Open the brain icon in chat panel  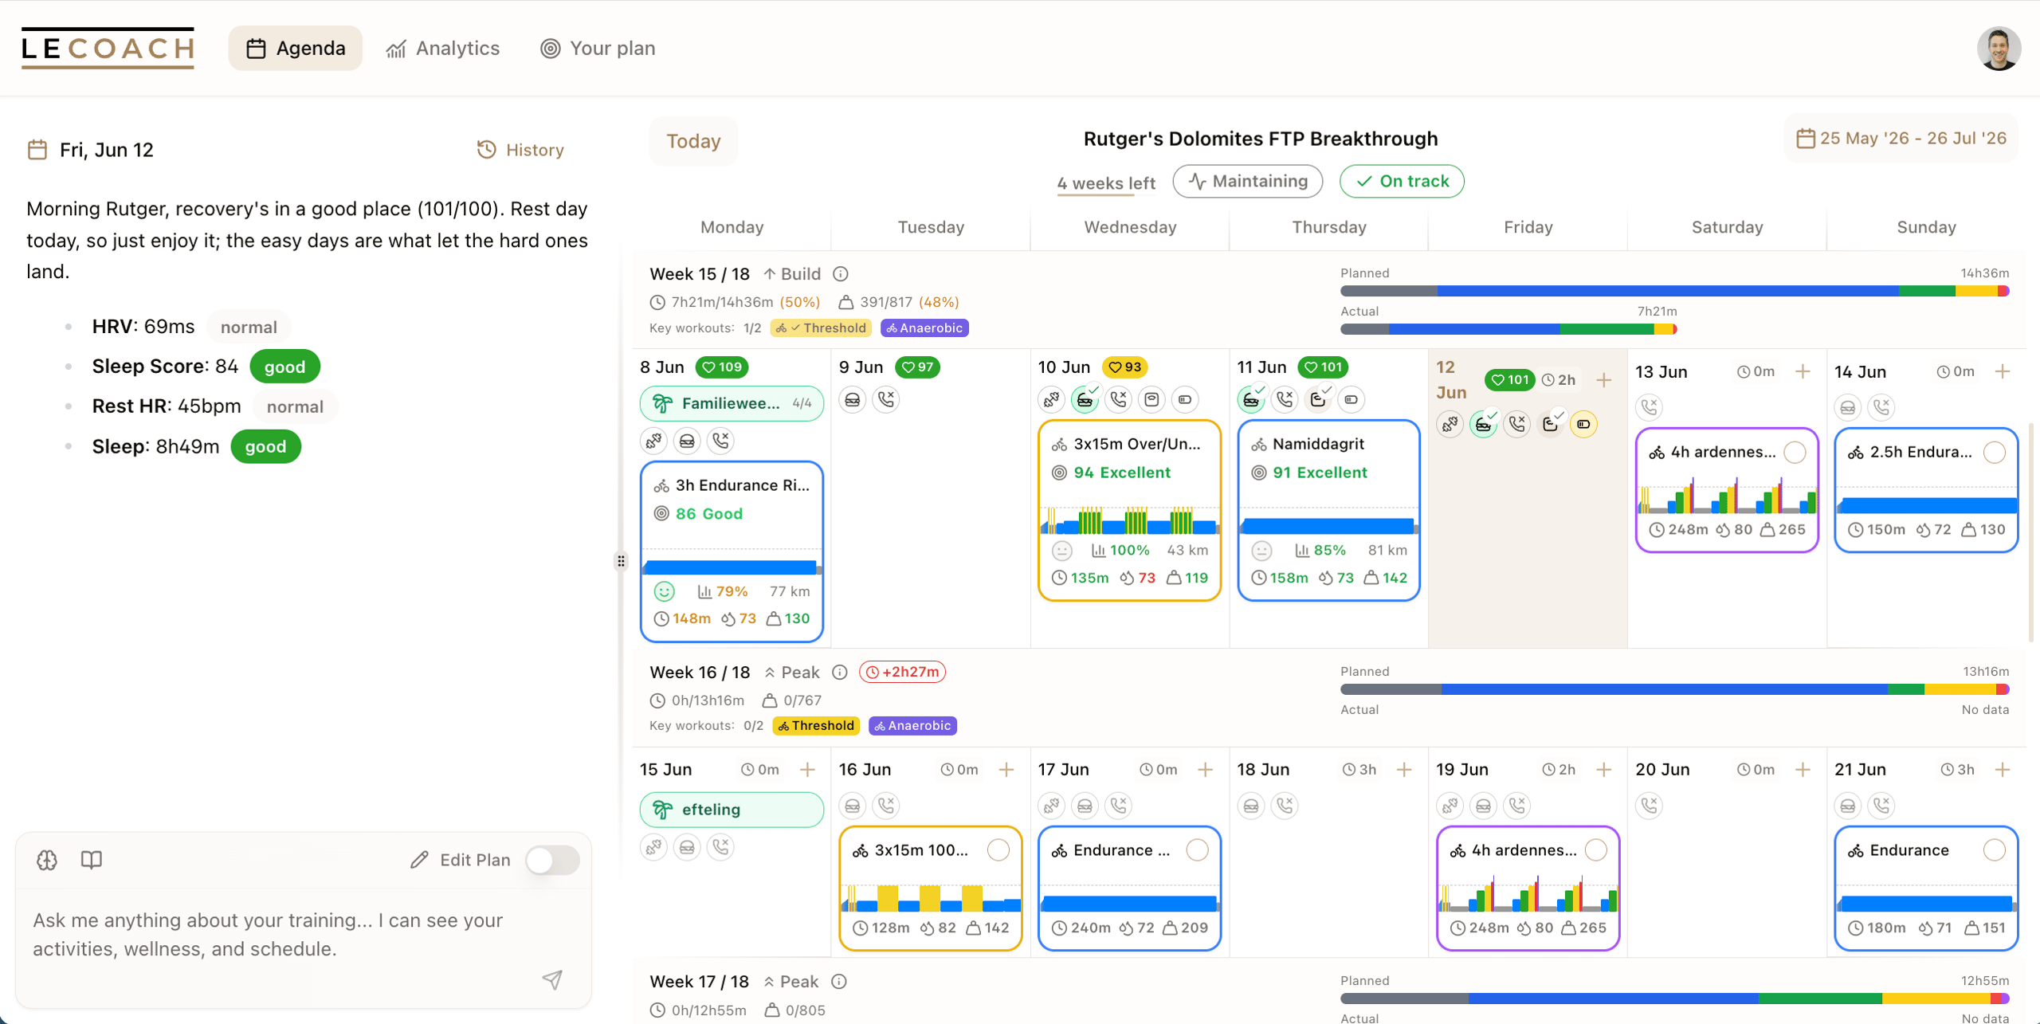coord(47,860)
